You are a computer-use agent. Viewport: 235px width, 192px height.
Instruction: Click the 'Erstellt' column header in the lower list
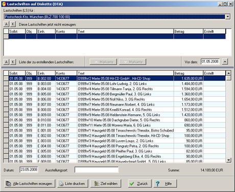(215, 73)
